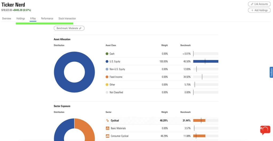Click the +$445.20 (0.57%) gain text
The height and width of the screenshot is (141, 273).
tap(22, 10)
